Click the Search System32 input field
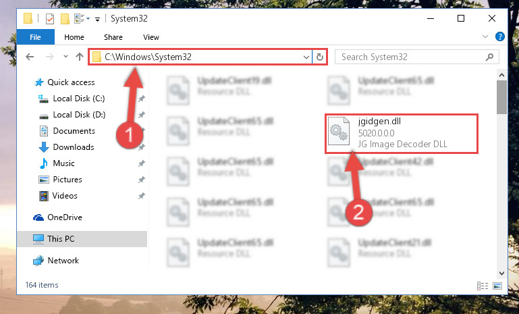The image size is (519, 314). point(410,57)
